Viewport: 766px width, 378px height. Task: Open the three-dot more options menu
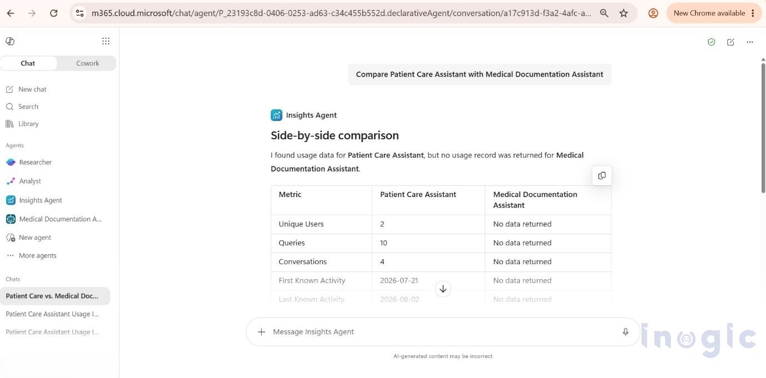(750, 42)
